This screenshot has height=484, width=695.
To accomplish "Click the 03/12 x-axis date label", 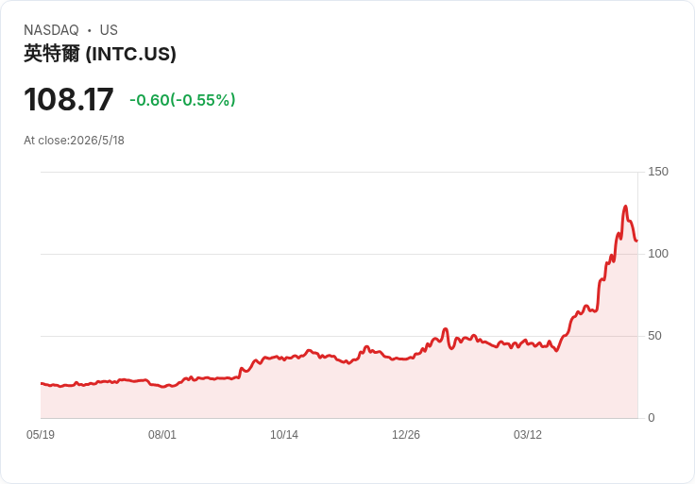I will pyautogui.click(x=528, y=434).
